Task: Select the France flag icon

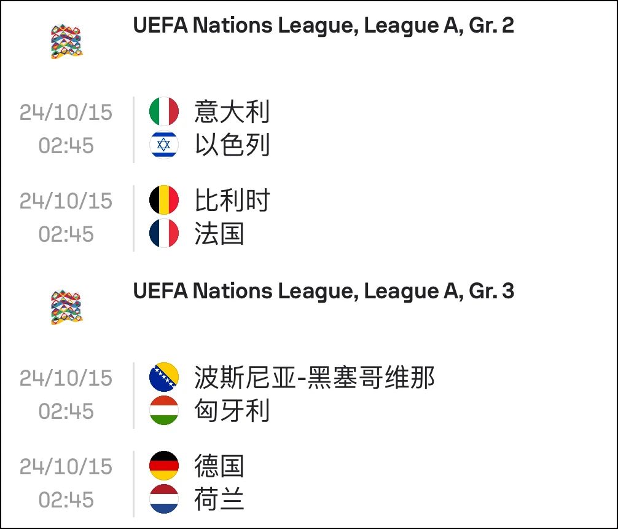Action: [x=164, y=233]
